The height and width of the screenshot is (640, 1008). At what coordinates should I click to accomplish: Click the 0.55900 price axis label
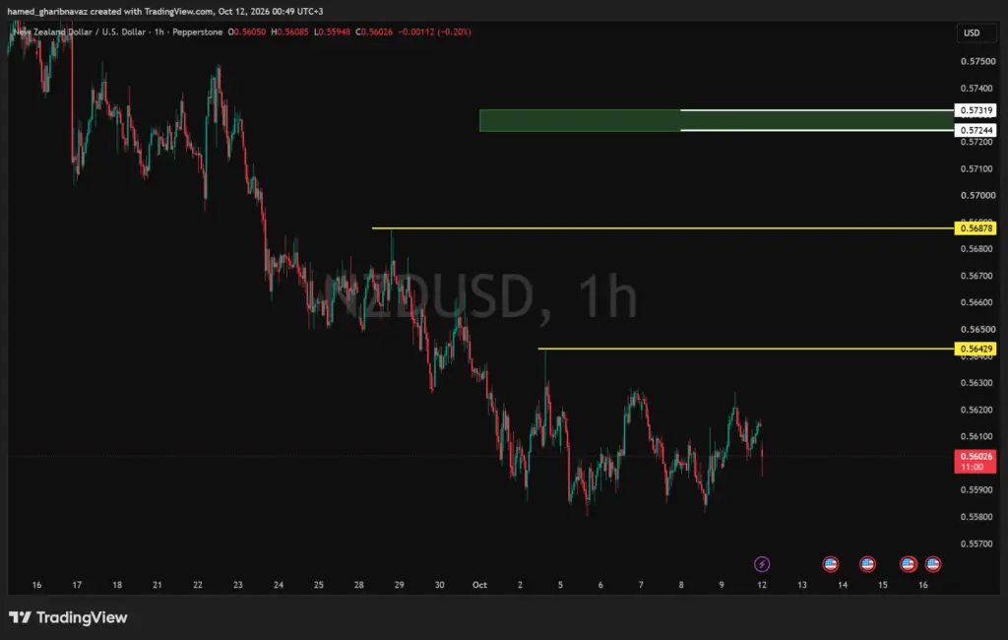click(976, 489)
